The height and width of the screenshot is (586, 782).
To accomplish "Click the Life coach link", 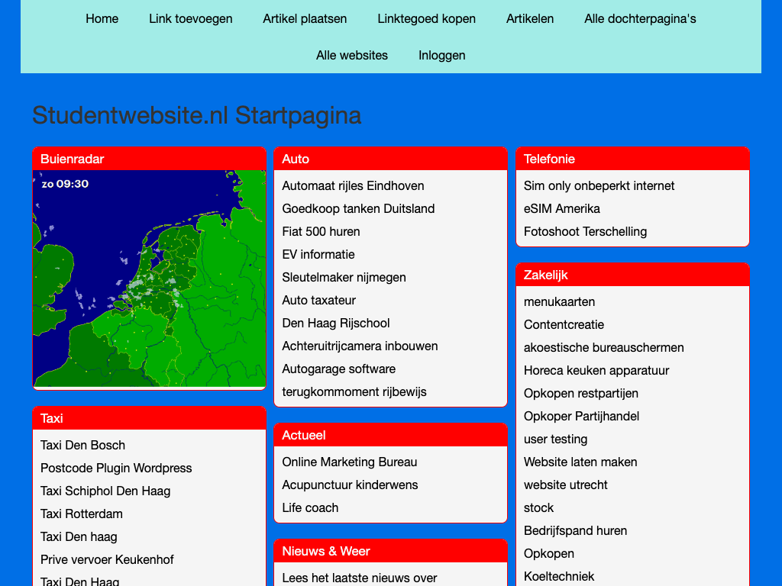I will tap(310, 507).
